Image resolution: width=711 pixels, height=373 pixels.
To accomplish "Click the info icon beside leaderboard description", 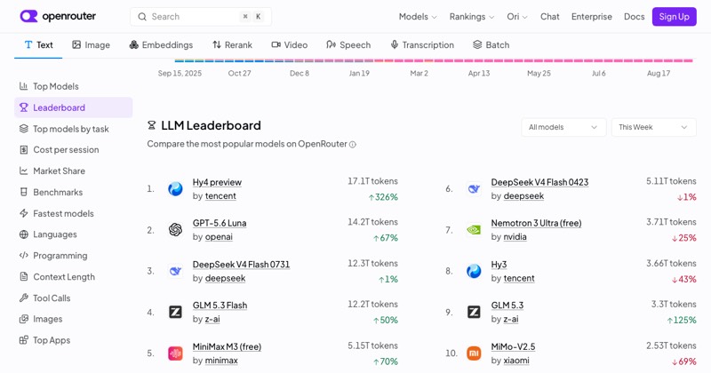I will point(352,145).
